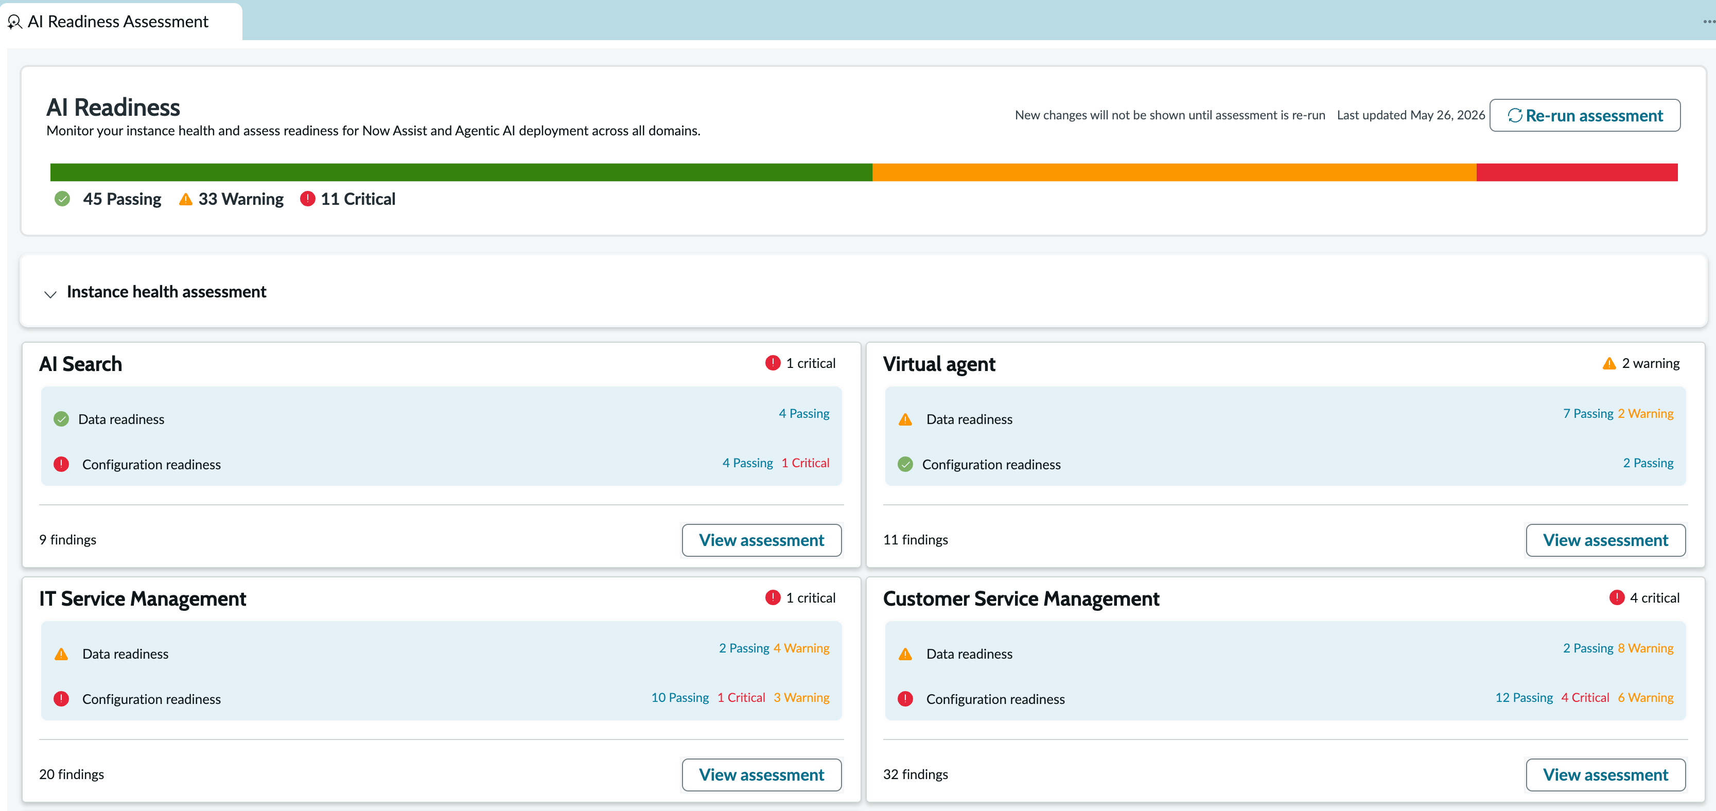Click 2 Passing in Virtual agent Configuration readiness
The height and width of the screenshot is (811, 1716).
click(x=1648, y=463)
